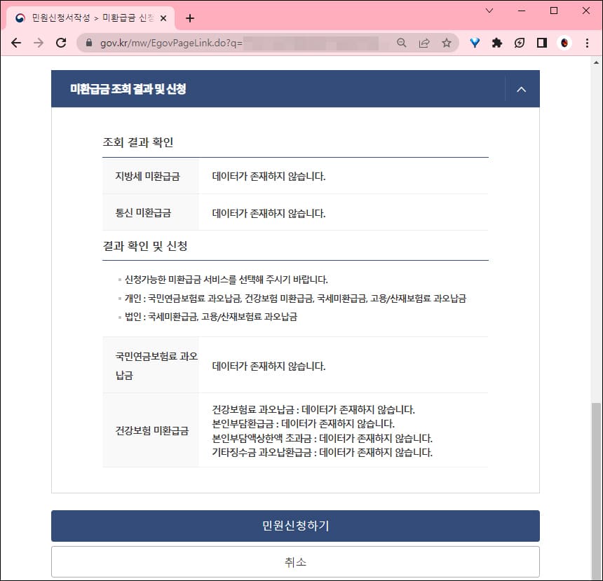Collapse the 미환급금 조회 결과 및 신청 panel
The height and width of the screenshot is (581, 603).
[x=521, y=91]
